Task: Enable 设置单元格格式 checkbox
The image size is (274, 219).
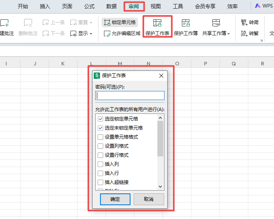Action: pos(100,137)
